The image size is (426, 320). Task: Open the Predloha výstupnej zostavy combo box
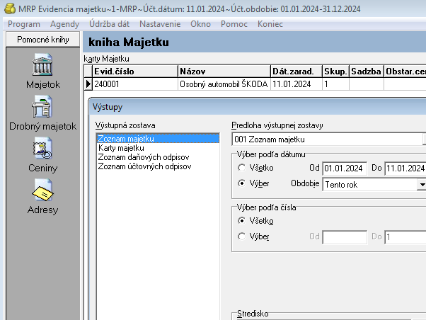click(329, 139)
